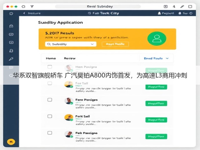200x150 pixels.
Task: Go back using the Iisture arrow
Action: tap(24, 13)
